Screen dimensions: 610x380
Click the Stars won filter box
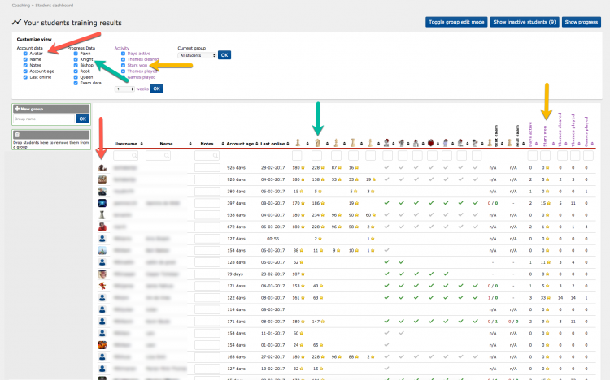point(546,156)
